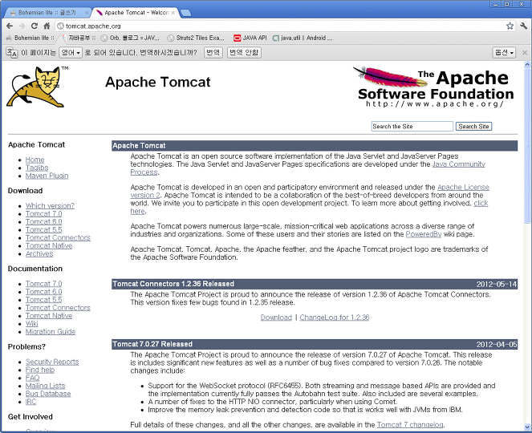Open the Archives link
The height and width of the screenshot is (433, 532).
[39, 254]
